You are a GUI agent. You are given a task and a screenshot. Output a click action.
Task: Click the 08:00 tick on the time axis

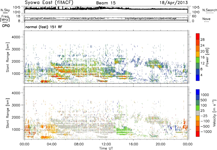[79, 144]
